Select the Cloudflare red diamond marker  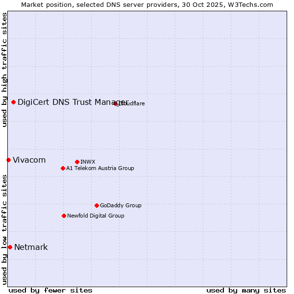point(116,103)
